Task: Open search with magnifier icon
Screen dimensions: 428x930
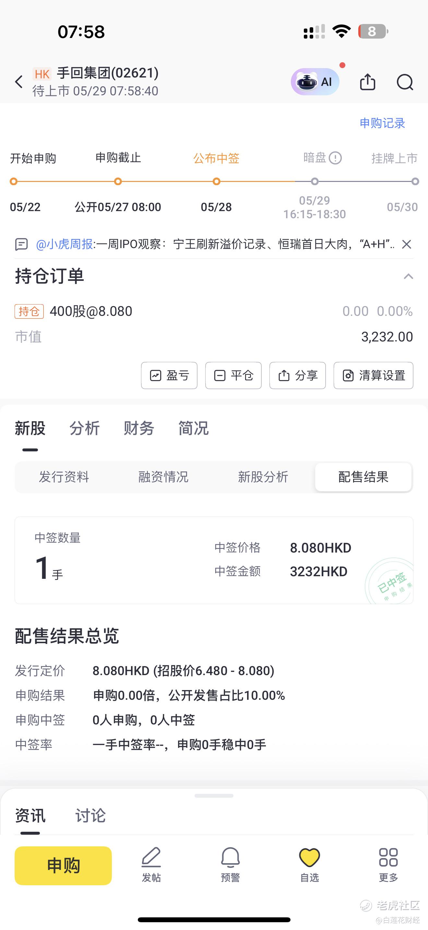Action: [405, 82]
